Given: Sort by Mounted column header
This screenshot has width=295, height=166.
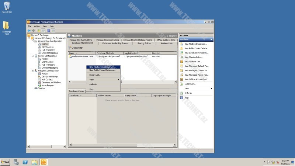Looking at the screenshot, I should tap(164, 53).
